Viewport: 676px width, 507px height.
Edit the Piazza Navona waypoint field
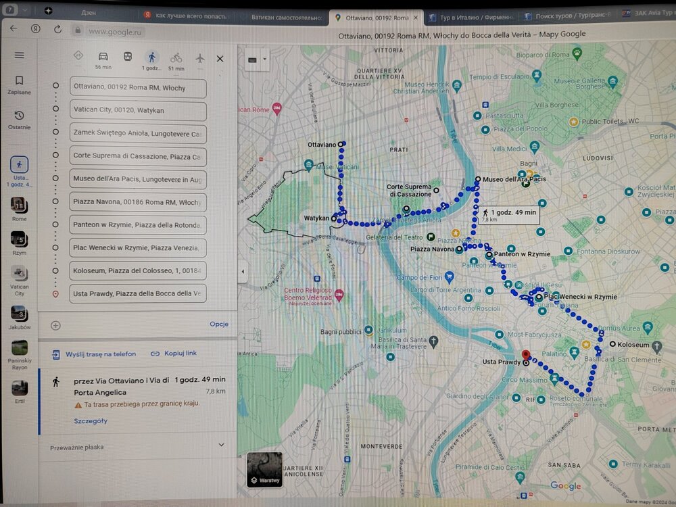click(138, 202)
